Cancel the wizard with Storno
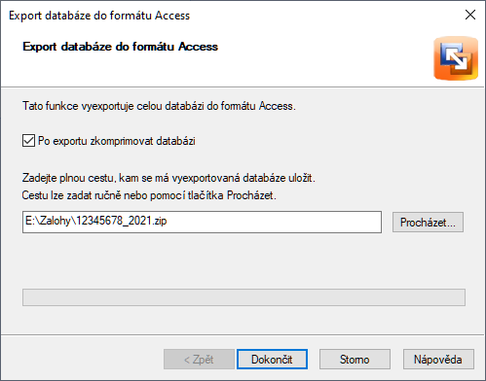The width and height of the screenshot is (486, 381). point(355,360)
